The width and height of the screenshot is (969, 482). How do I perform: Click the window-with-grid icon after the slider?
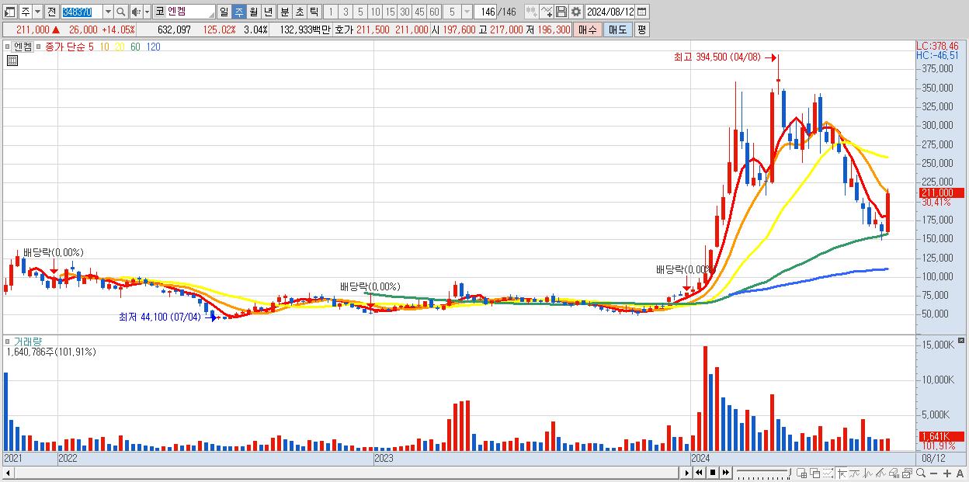tap(802, 473)
